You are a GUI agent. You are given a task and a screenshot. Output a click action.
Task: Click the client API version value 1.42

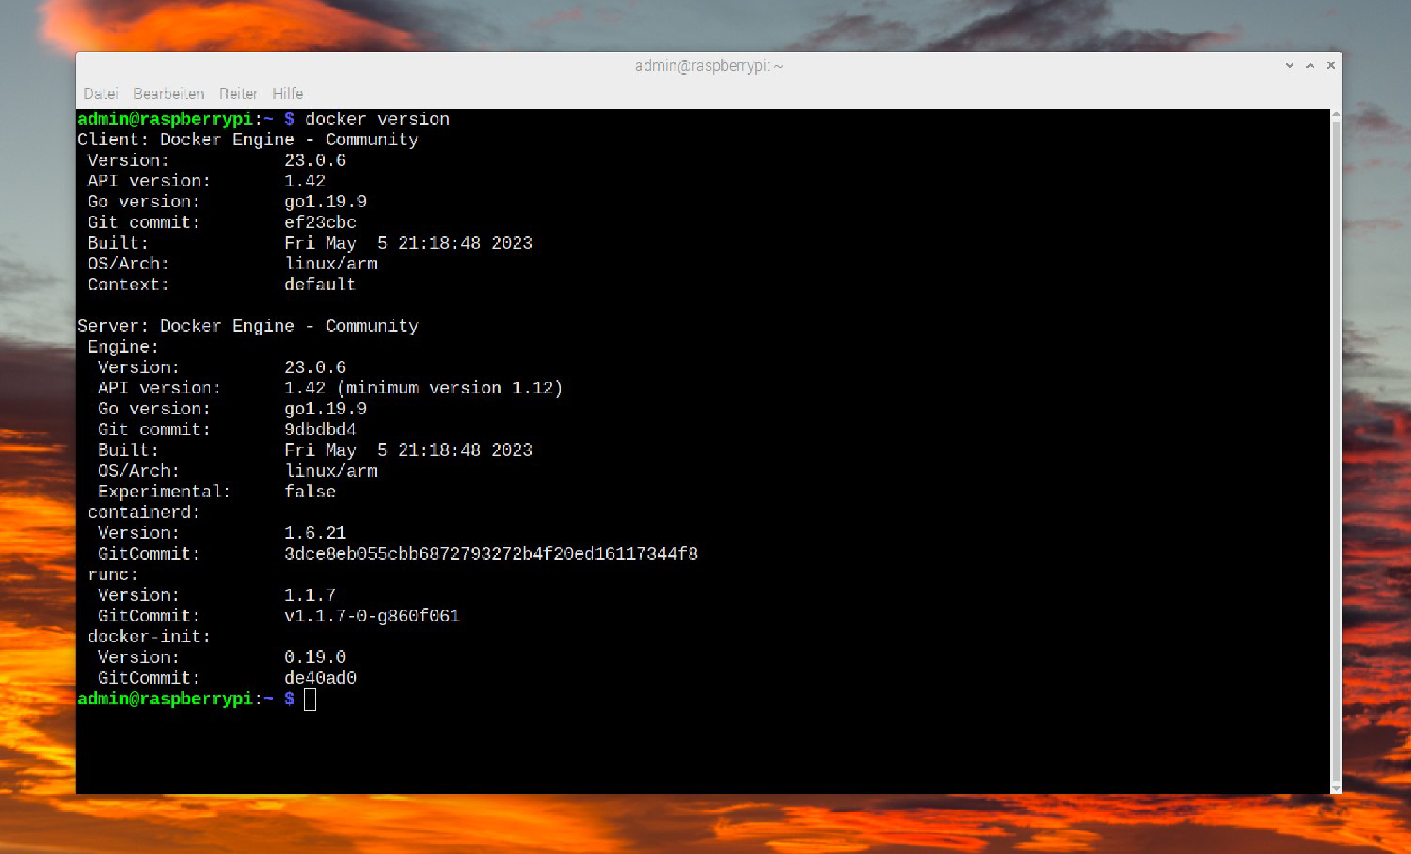(305, 181)
